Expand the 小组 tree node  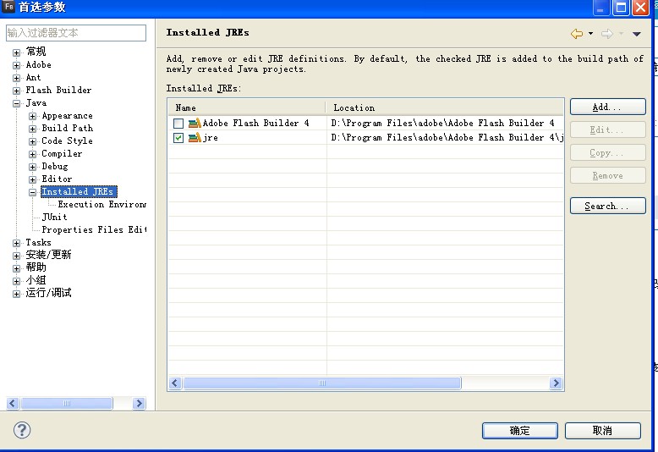click(x=16, y=281)
